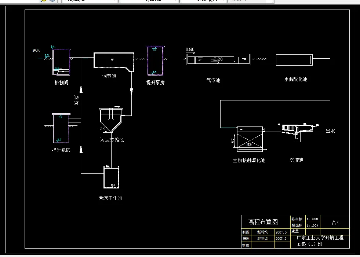This screenshot has height=257, width=360.
Task: Click the 生物接触氧化池 label
Action: point(249,160)
